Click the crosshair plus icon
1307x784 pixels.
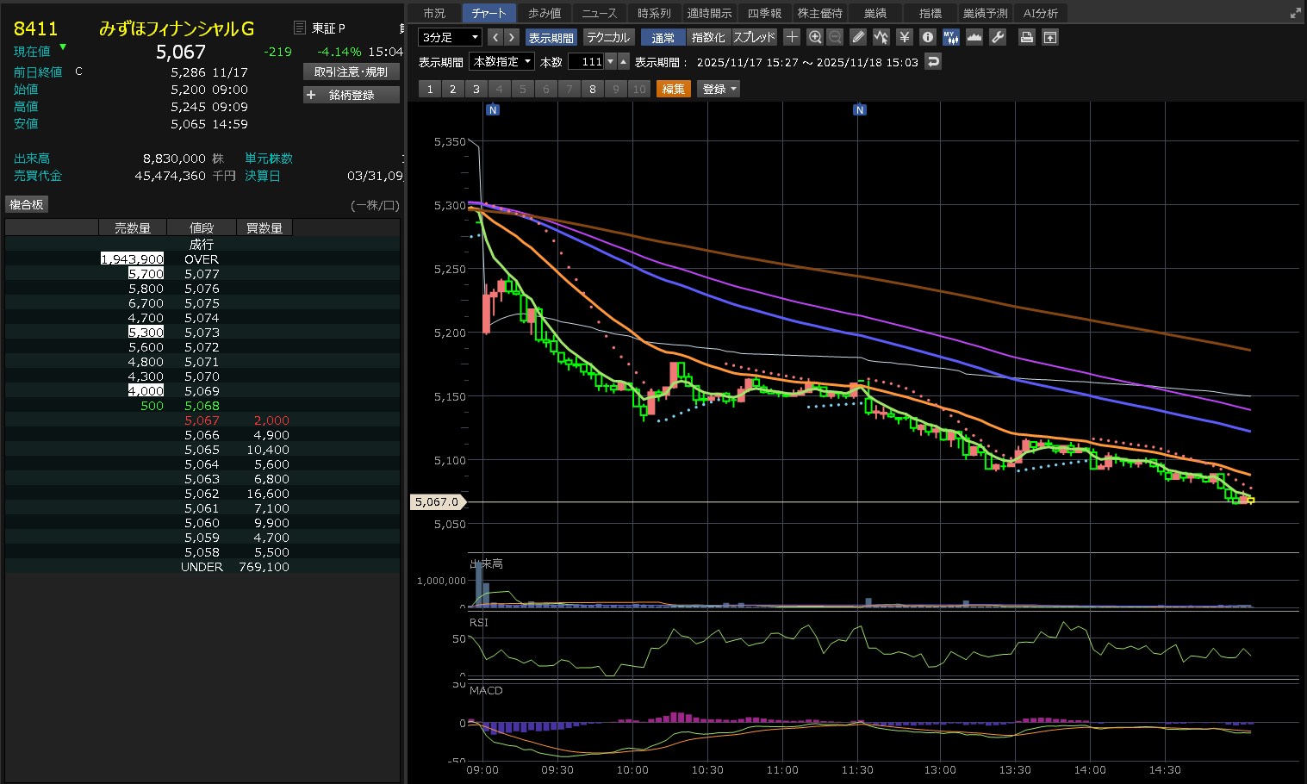(x=792, y=37)
